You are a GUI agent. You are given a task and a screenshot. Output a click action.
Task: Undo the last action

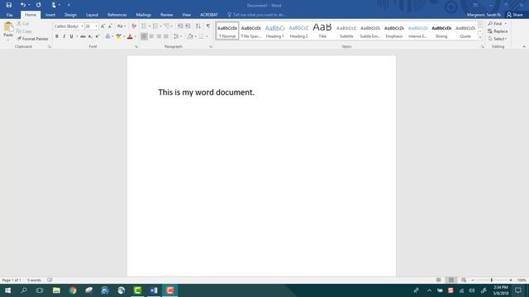[22, 5]
